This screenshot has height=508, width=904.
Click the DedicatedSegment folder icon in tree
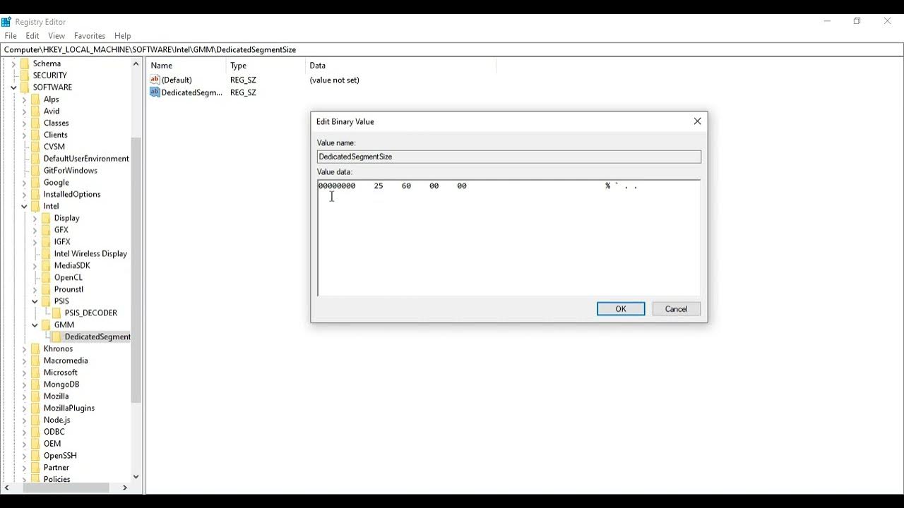57,337
